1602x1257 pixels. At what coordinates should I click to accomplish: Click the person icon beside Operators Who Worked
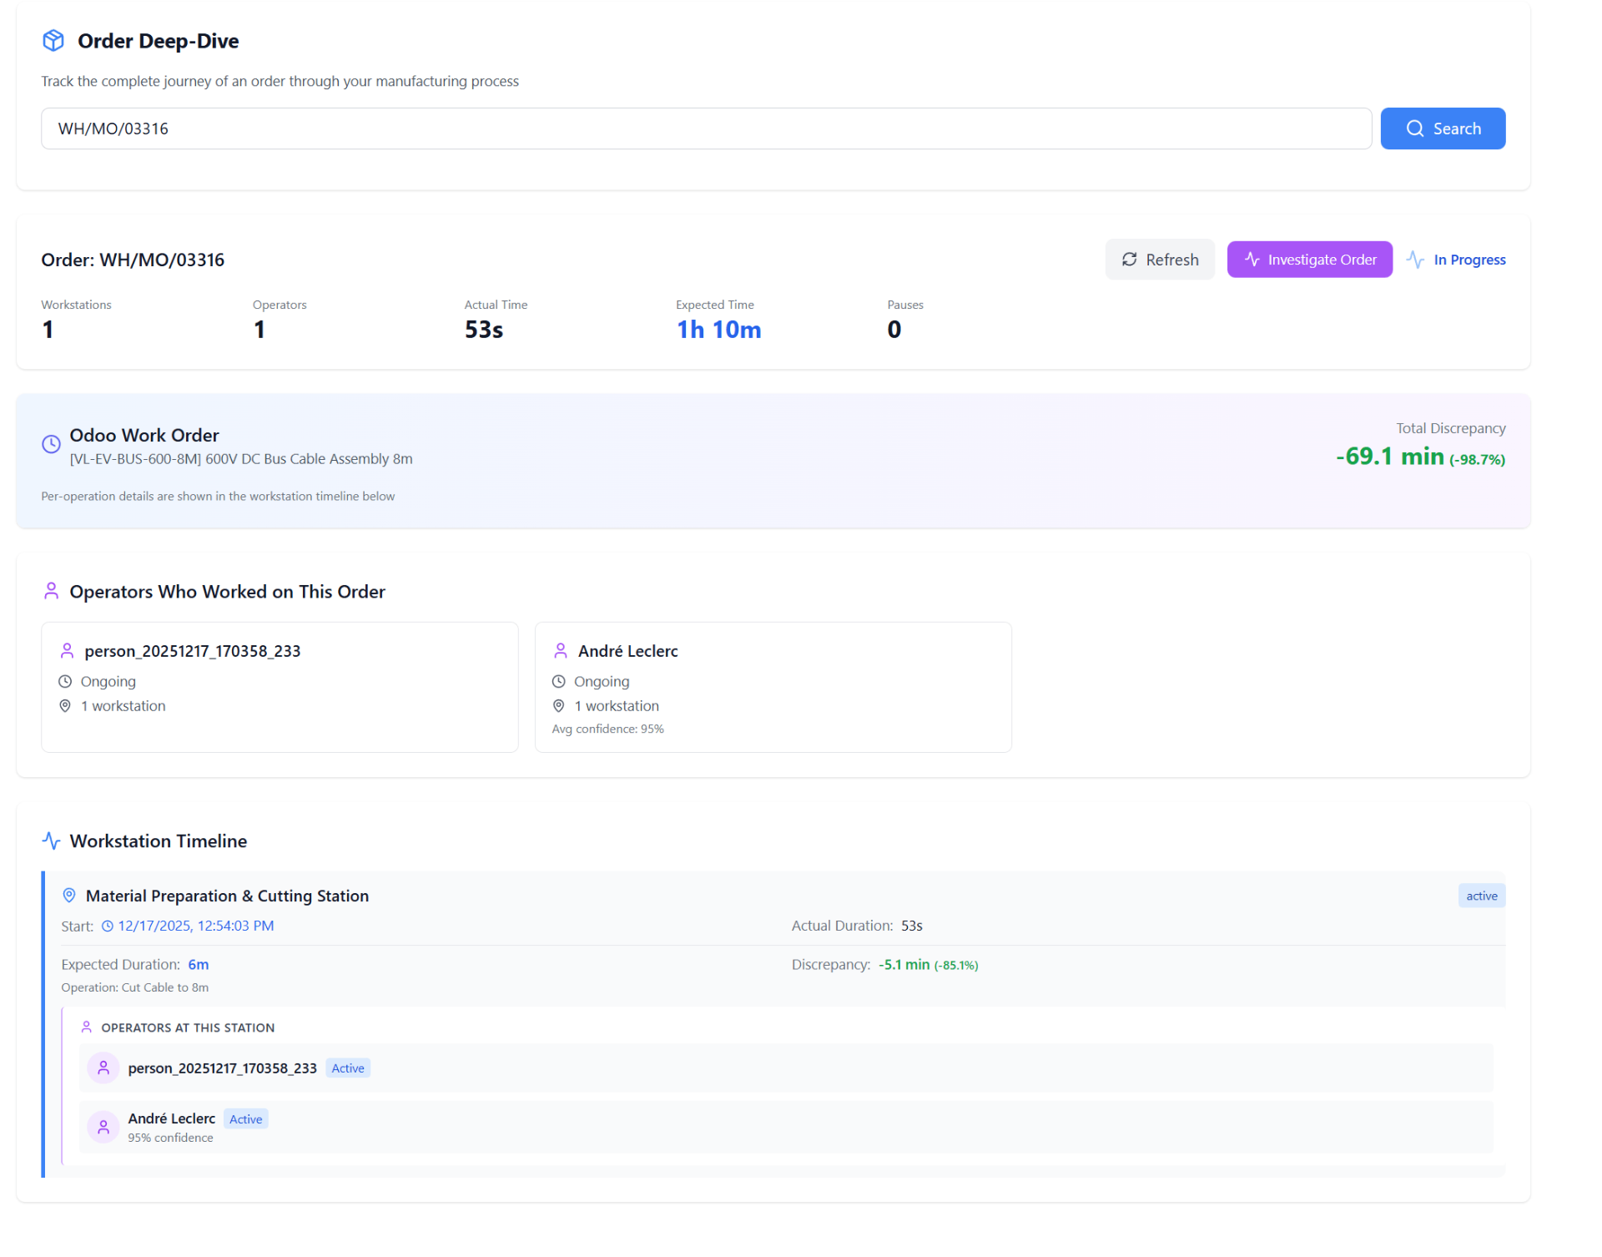click(51, 591)
